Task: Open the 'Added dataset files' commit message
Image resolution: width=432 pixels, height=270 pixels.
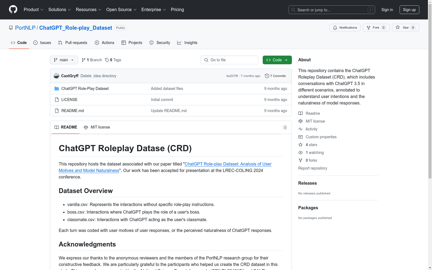Action: (x=167, y=89)
